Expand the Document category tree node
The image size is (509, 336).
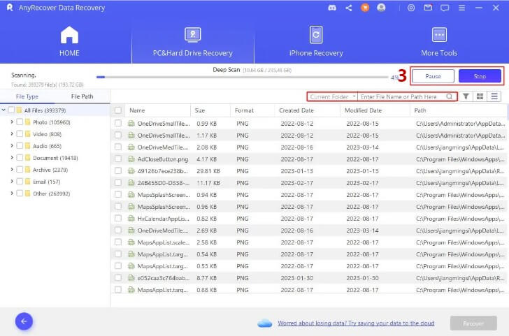12,158
